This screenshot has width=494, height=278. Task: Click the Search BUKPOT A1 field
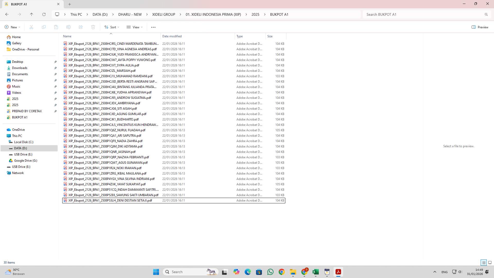point(425,14)
